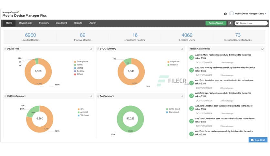Toggle Personal legend entry in BYOD Summary
This screenshot has height=156, width=270.
[x=173, y=65]
